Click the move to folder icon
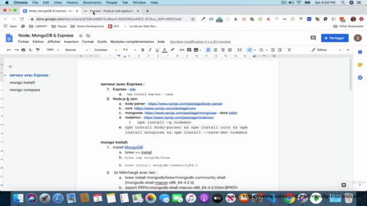 coord(88,35)
